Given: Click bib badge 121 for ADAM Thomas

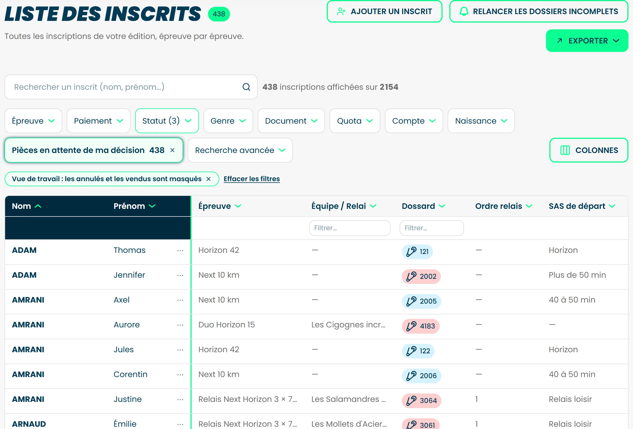Looking at the screenshot, I should tap(417, 251).
